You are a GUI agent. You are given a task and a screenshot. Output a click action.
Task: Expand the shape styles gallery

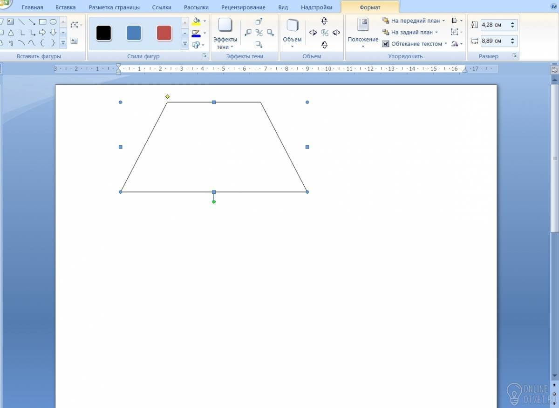185,44
